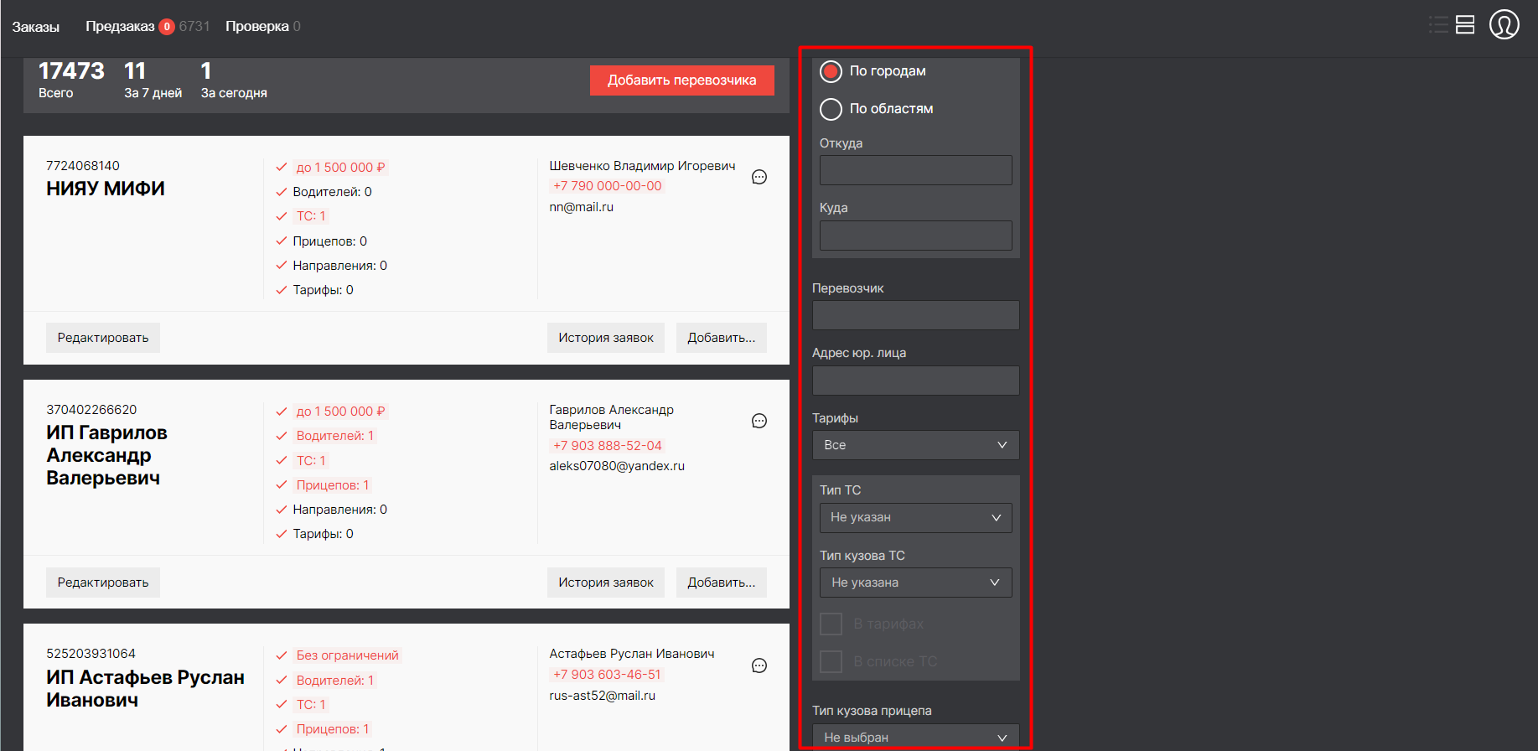Screen dimensions: 1538x751
Task: Click ИП Астафьев Руслан Иванович company name
Action: [x=145, y=688]
